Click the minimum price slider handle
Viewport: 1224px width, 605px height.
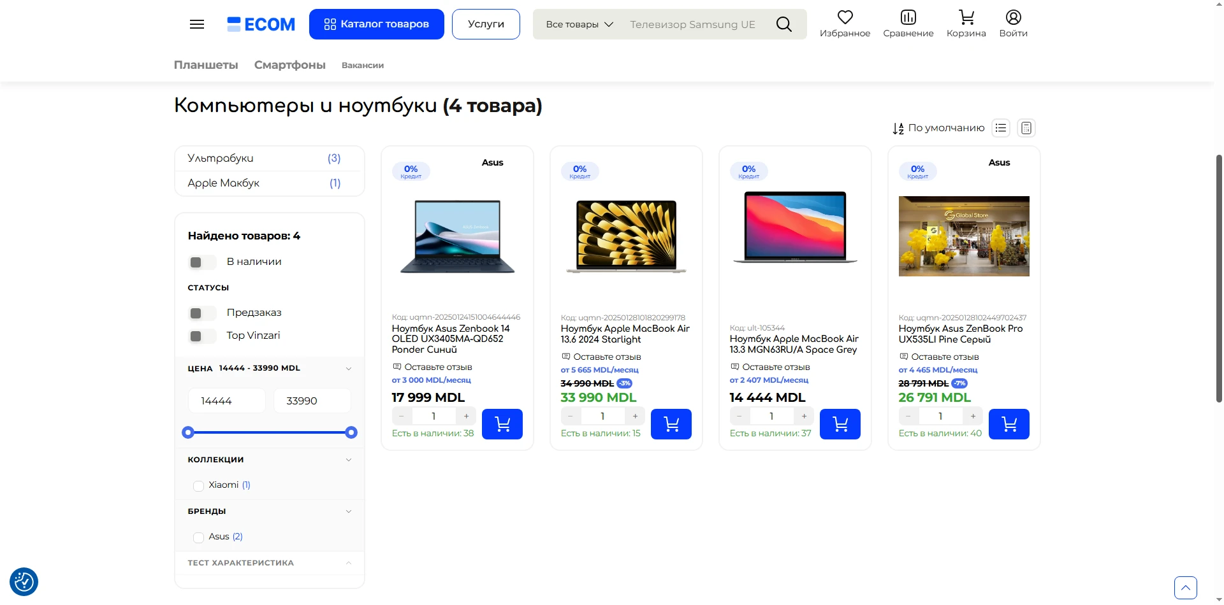click(187, 432)
